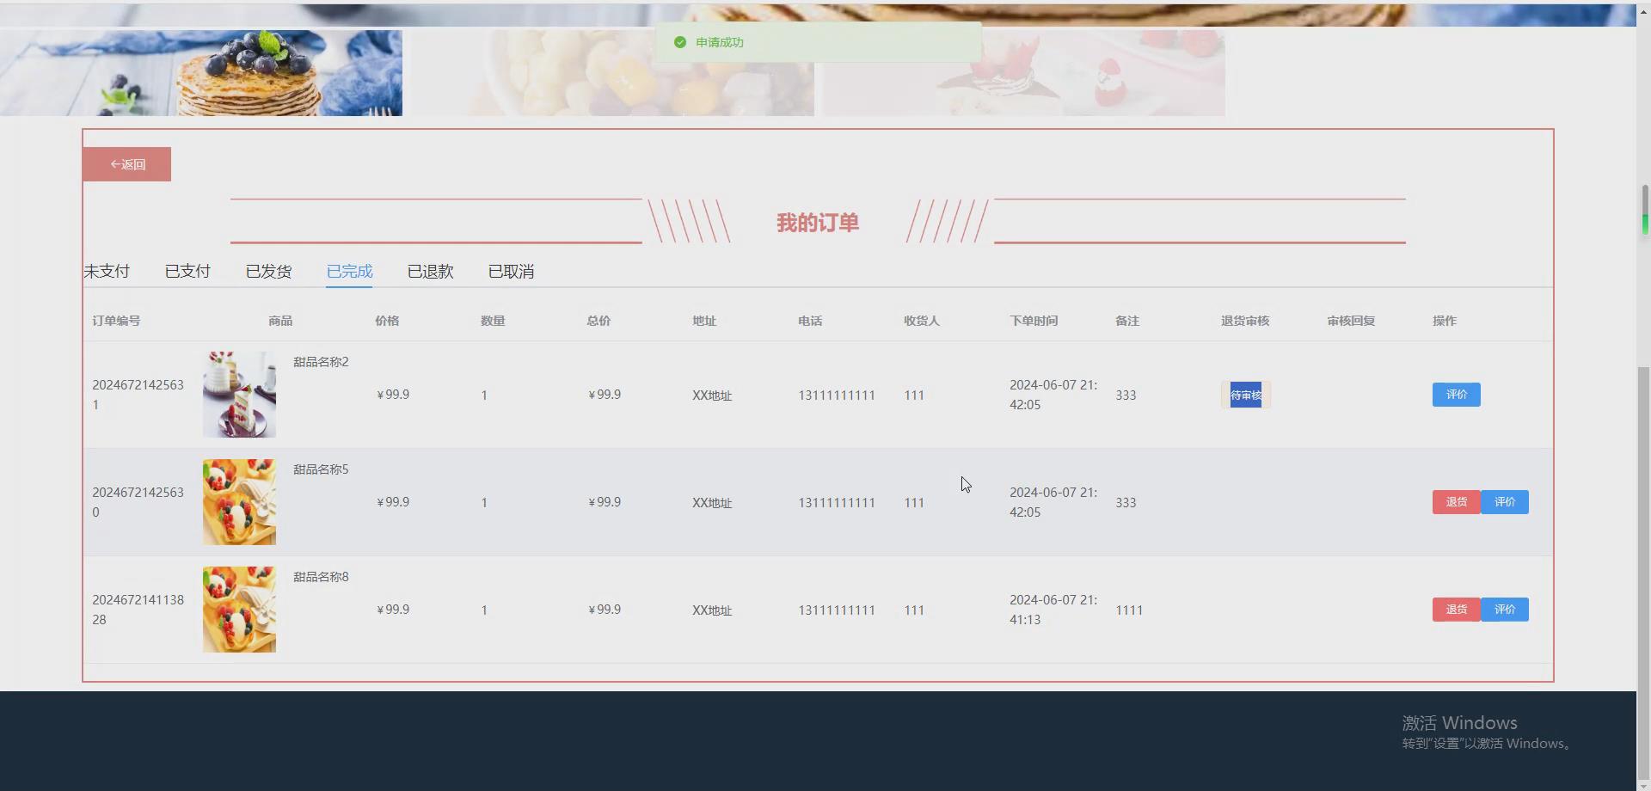The height and width of the screenshot is (791, 1651).
Task: Click the 操作 column header
Action: 1445,321
